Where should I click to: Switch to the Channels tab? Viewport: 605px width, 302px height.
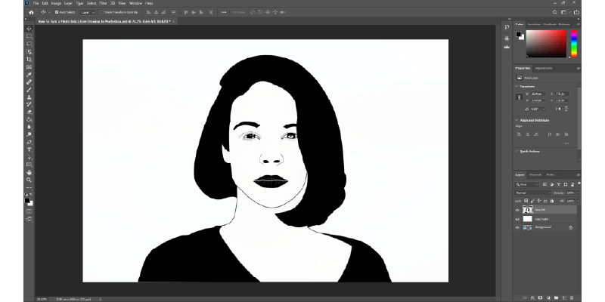(535, 174)
